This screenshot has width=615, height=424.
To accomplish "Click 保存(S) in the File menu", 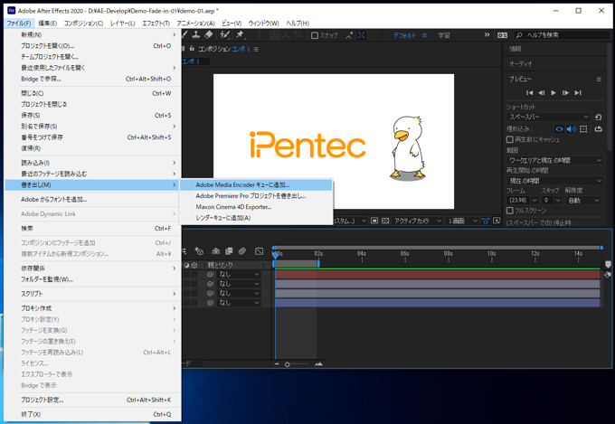I will [92, 116].
